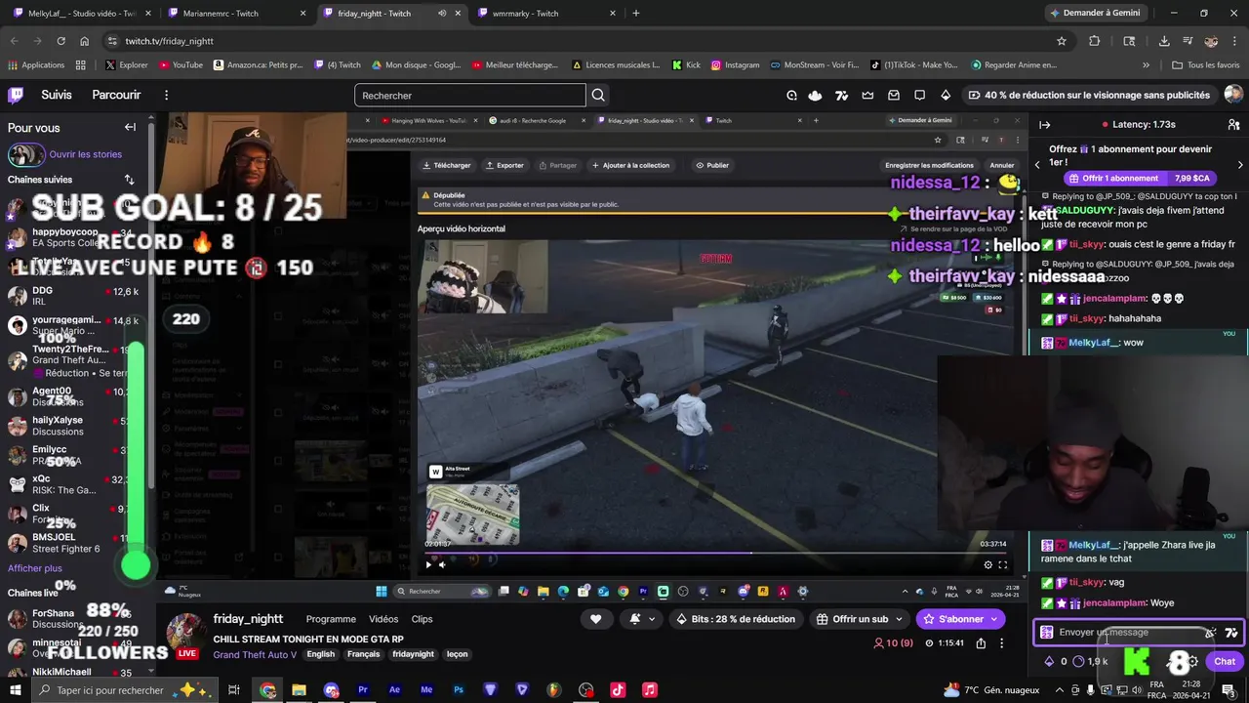Open Twitch notifications inbox icon
Image resolution: width=1249 pixels, height=703 pixels.
(893, 95)
